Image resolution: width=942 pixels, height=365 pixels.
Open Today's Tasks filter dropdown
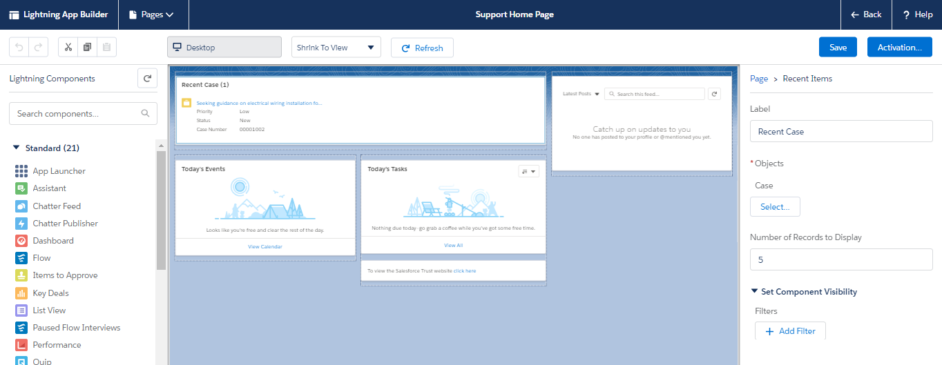tap(529, 171)
